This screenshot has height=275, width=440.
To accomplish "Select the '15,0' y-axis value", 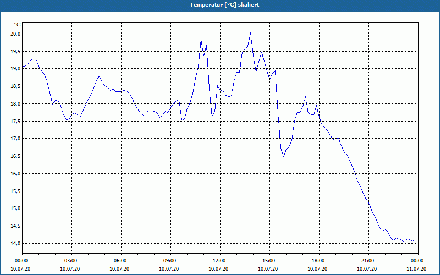I will [16, 208].
